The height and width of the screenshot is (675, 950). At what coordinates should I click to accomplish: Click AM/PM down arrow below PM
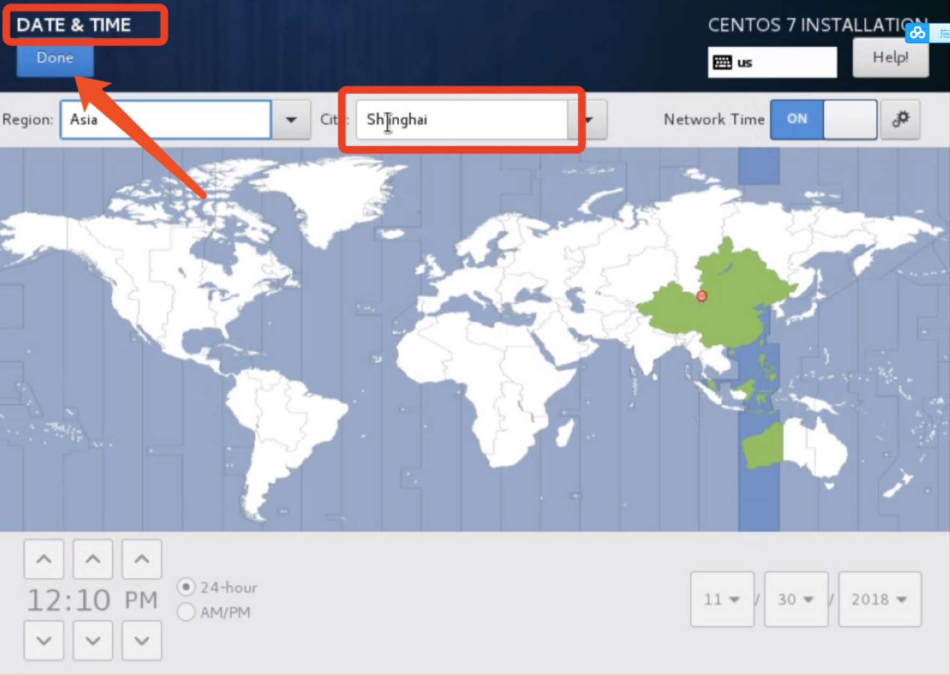(142, 641)
